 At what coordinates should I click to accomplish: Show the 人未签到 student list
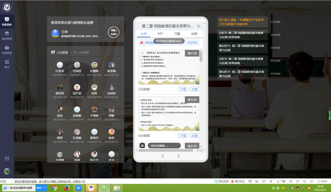[x=81, y=52]
